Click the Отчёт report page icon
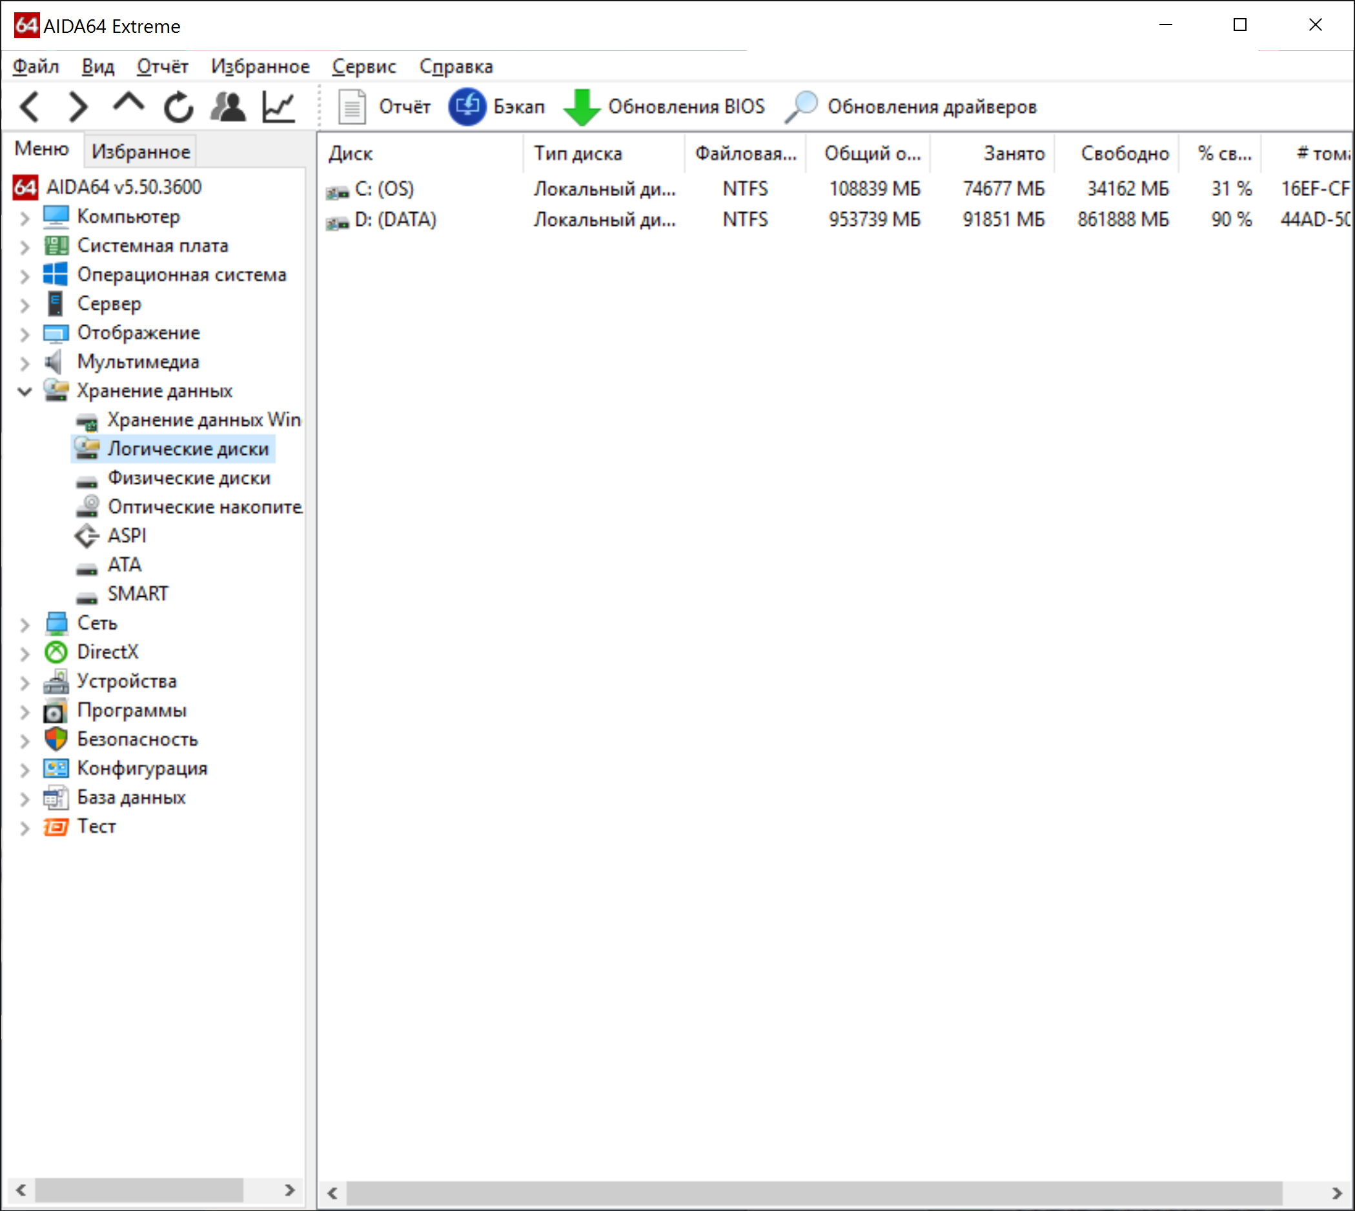 352,107
